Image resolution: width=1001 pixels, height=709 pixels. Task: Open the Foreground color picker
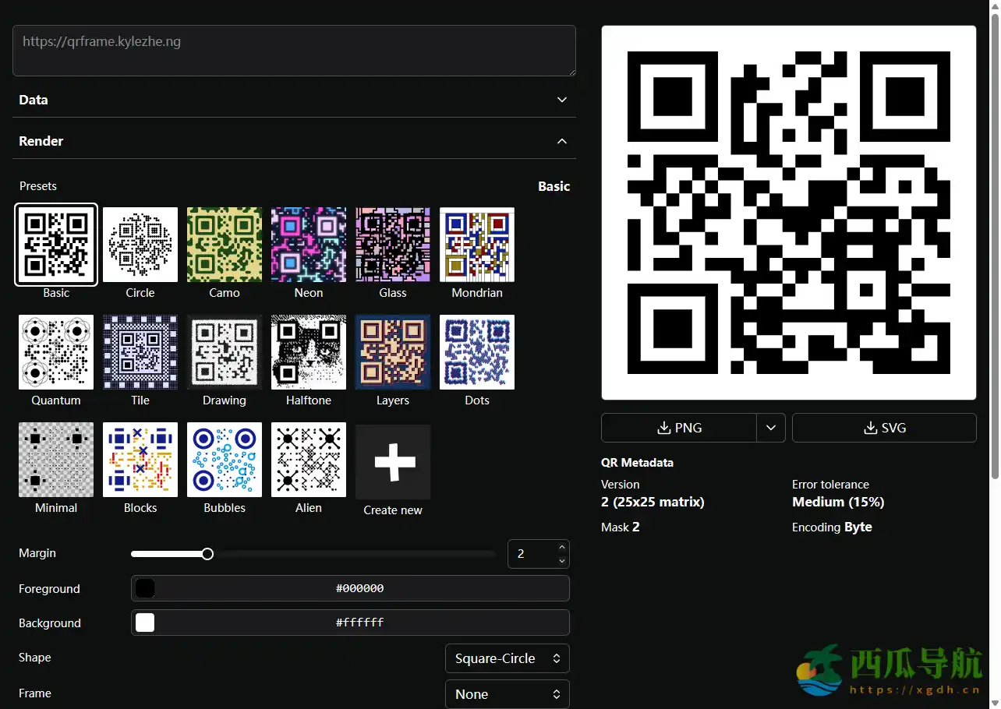point(145,588)
